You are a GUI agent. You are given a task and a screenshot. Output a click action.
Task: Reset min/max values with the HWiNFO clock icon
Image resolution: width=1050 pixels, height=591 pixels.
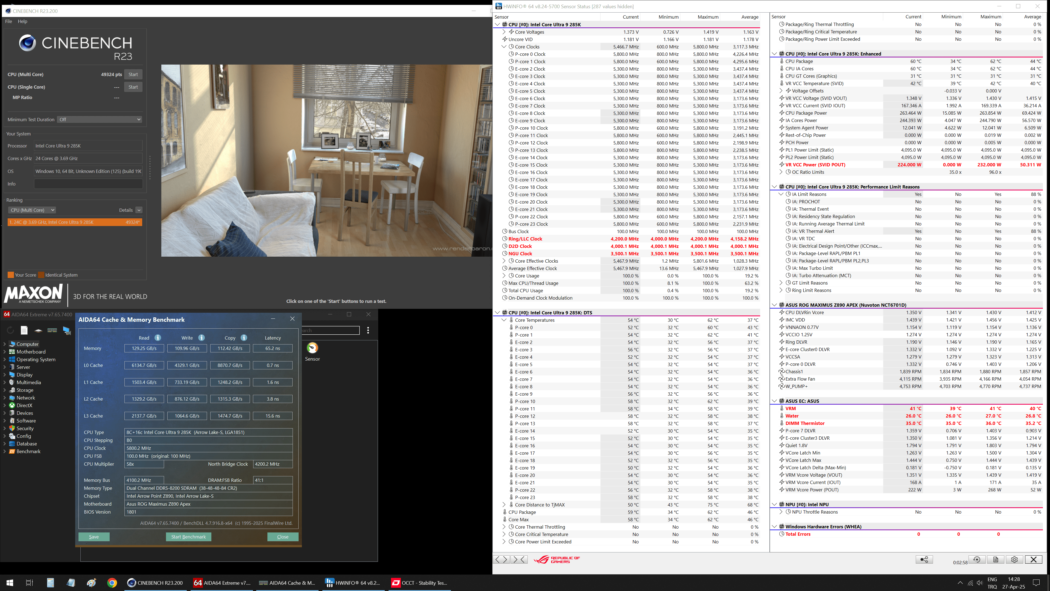tap(977, 560)
